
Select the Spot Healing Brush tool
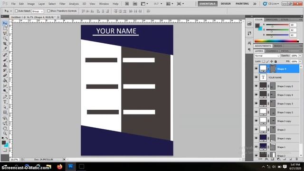(5, 55)
